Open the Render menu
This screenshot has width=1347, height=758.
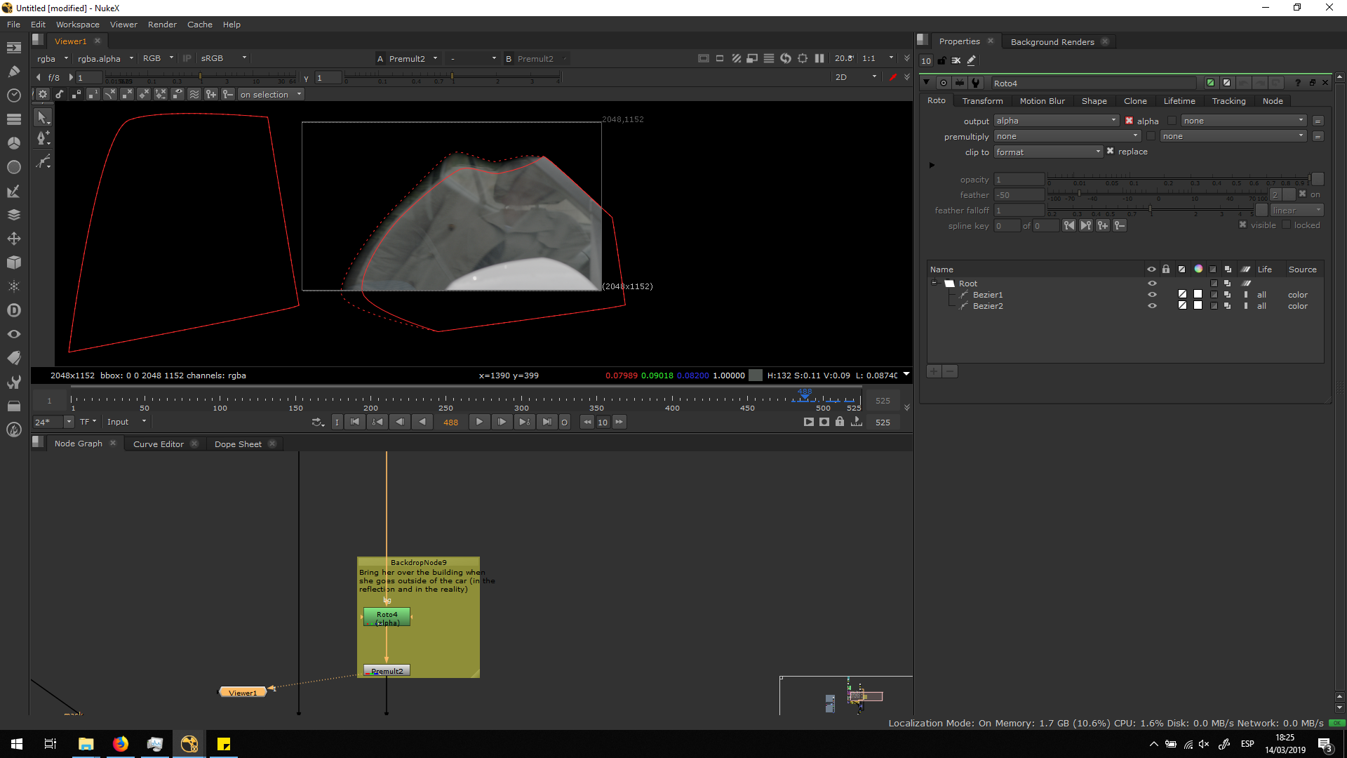162,25
